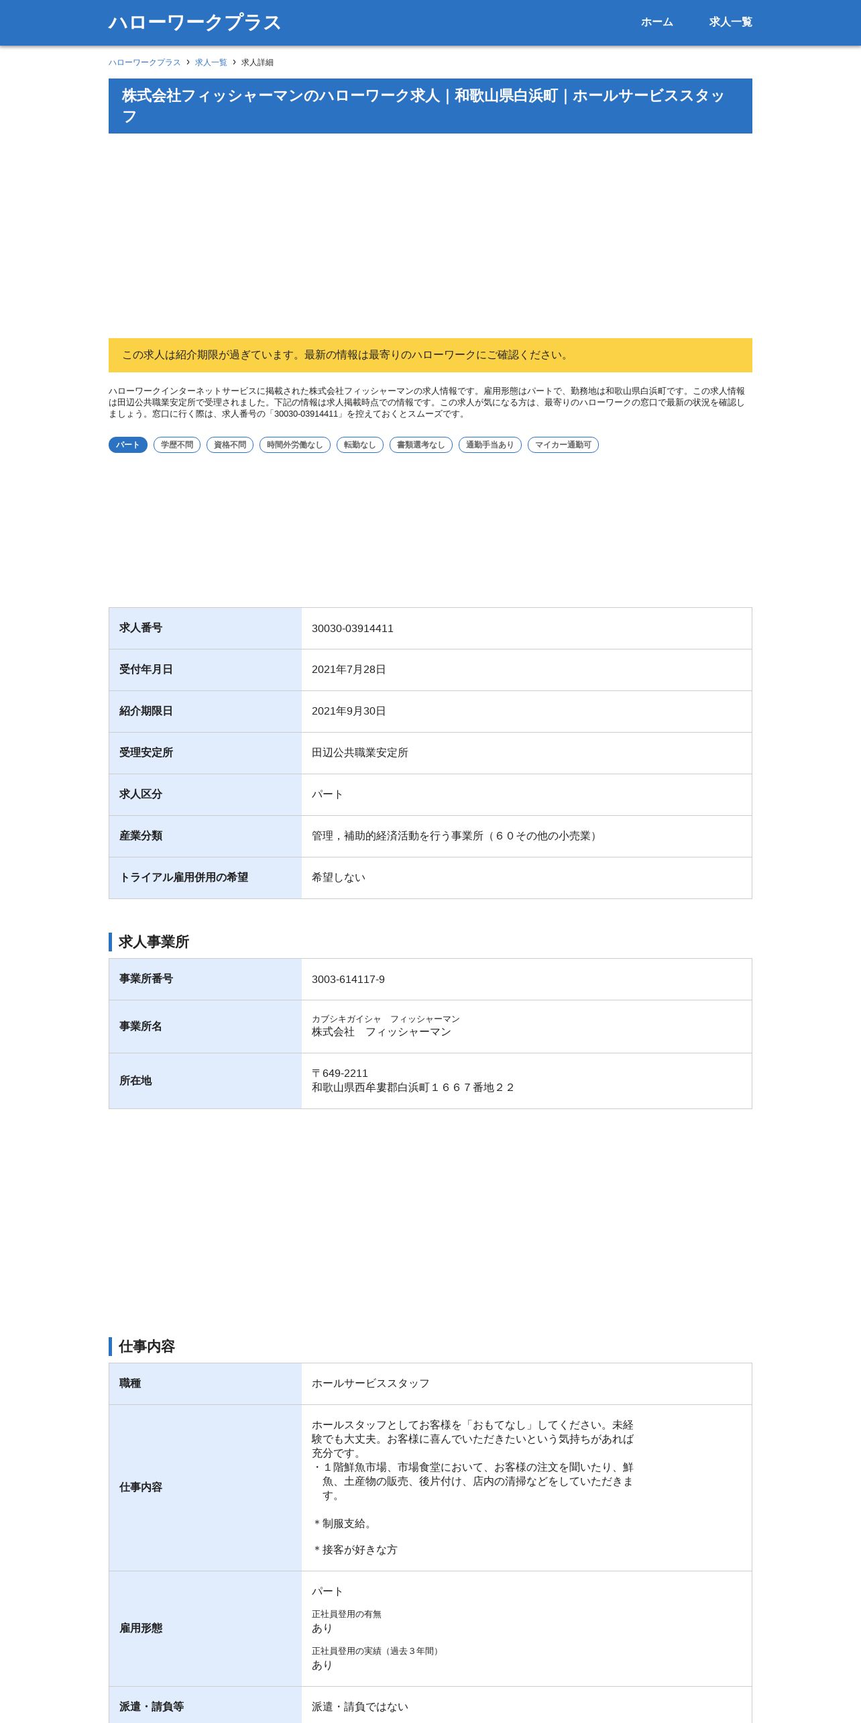861x1723 pixels.
Task: Select the 書類選考なし tag
Action: click(421, 445)
